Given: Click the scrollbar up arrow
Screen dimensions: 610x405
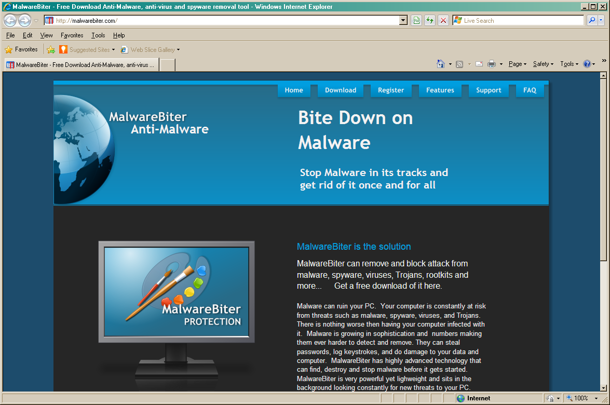Looking at the screenshot, I should (603, 76).
